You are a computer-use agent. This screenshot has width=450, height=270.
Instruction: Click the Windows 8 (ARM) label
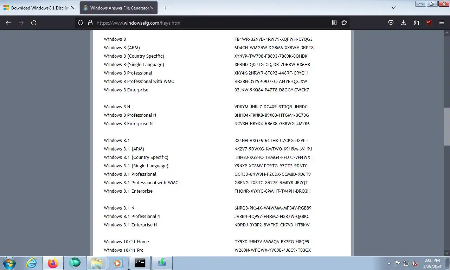tap(122, 47)
